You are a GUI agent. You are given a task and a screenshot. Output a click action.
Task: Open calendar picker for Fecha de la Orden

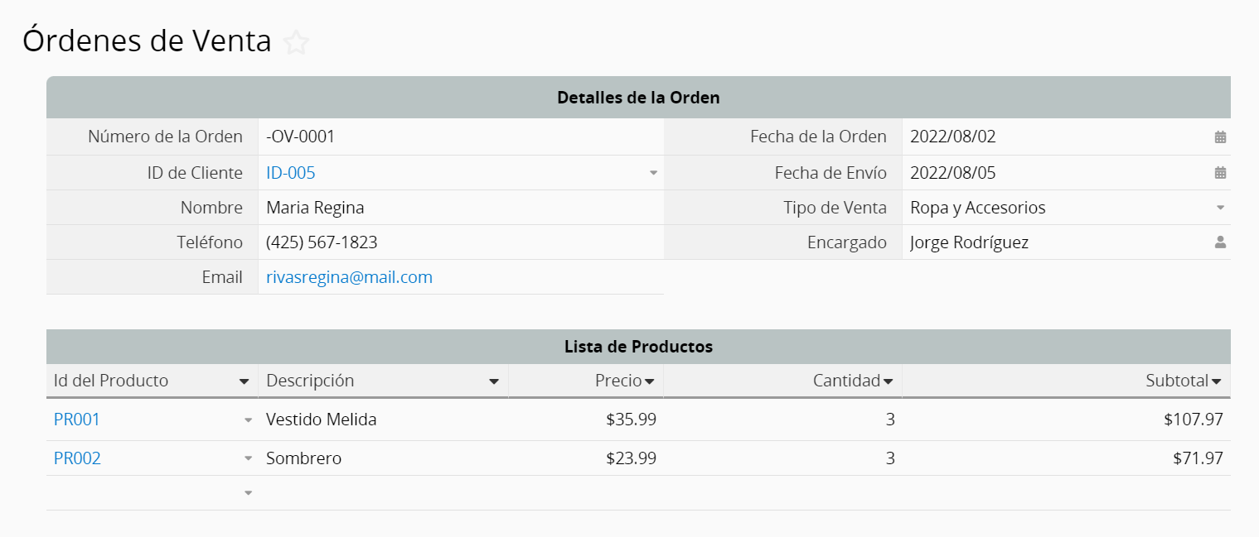pos(1220,137)
